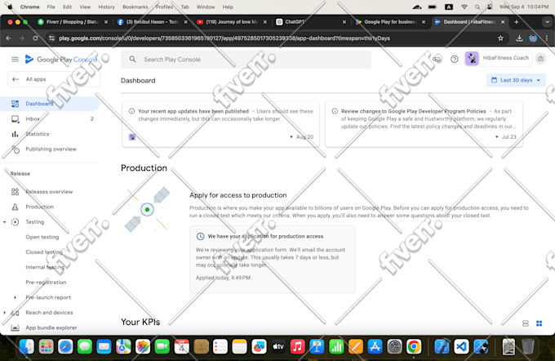Click the icon right of HibaFitness Coach
The width and height of the screenshot is (555, 361).
[540, 59]
